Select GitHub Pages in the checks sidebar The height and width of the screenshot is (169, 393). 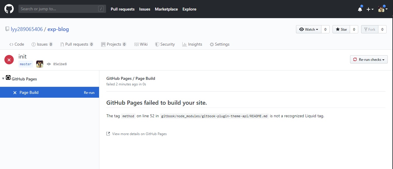pyautogui.click(x=24, y=79)
